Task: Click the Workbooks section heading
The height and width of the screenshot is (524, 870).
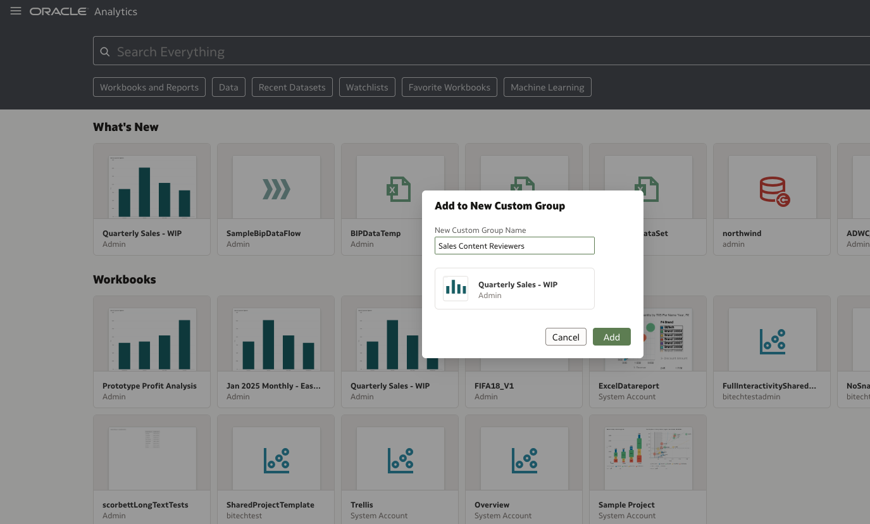Action: (x=125, y=280)
